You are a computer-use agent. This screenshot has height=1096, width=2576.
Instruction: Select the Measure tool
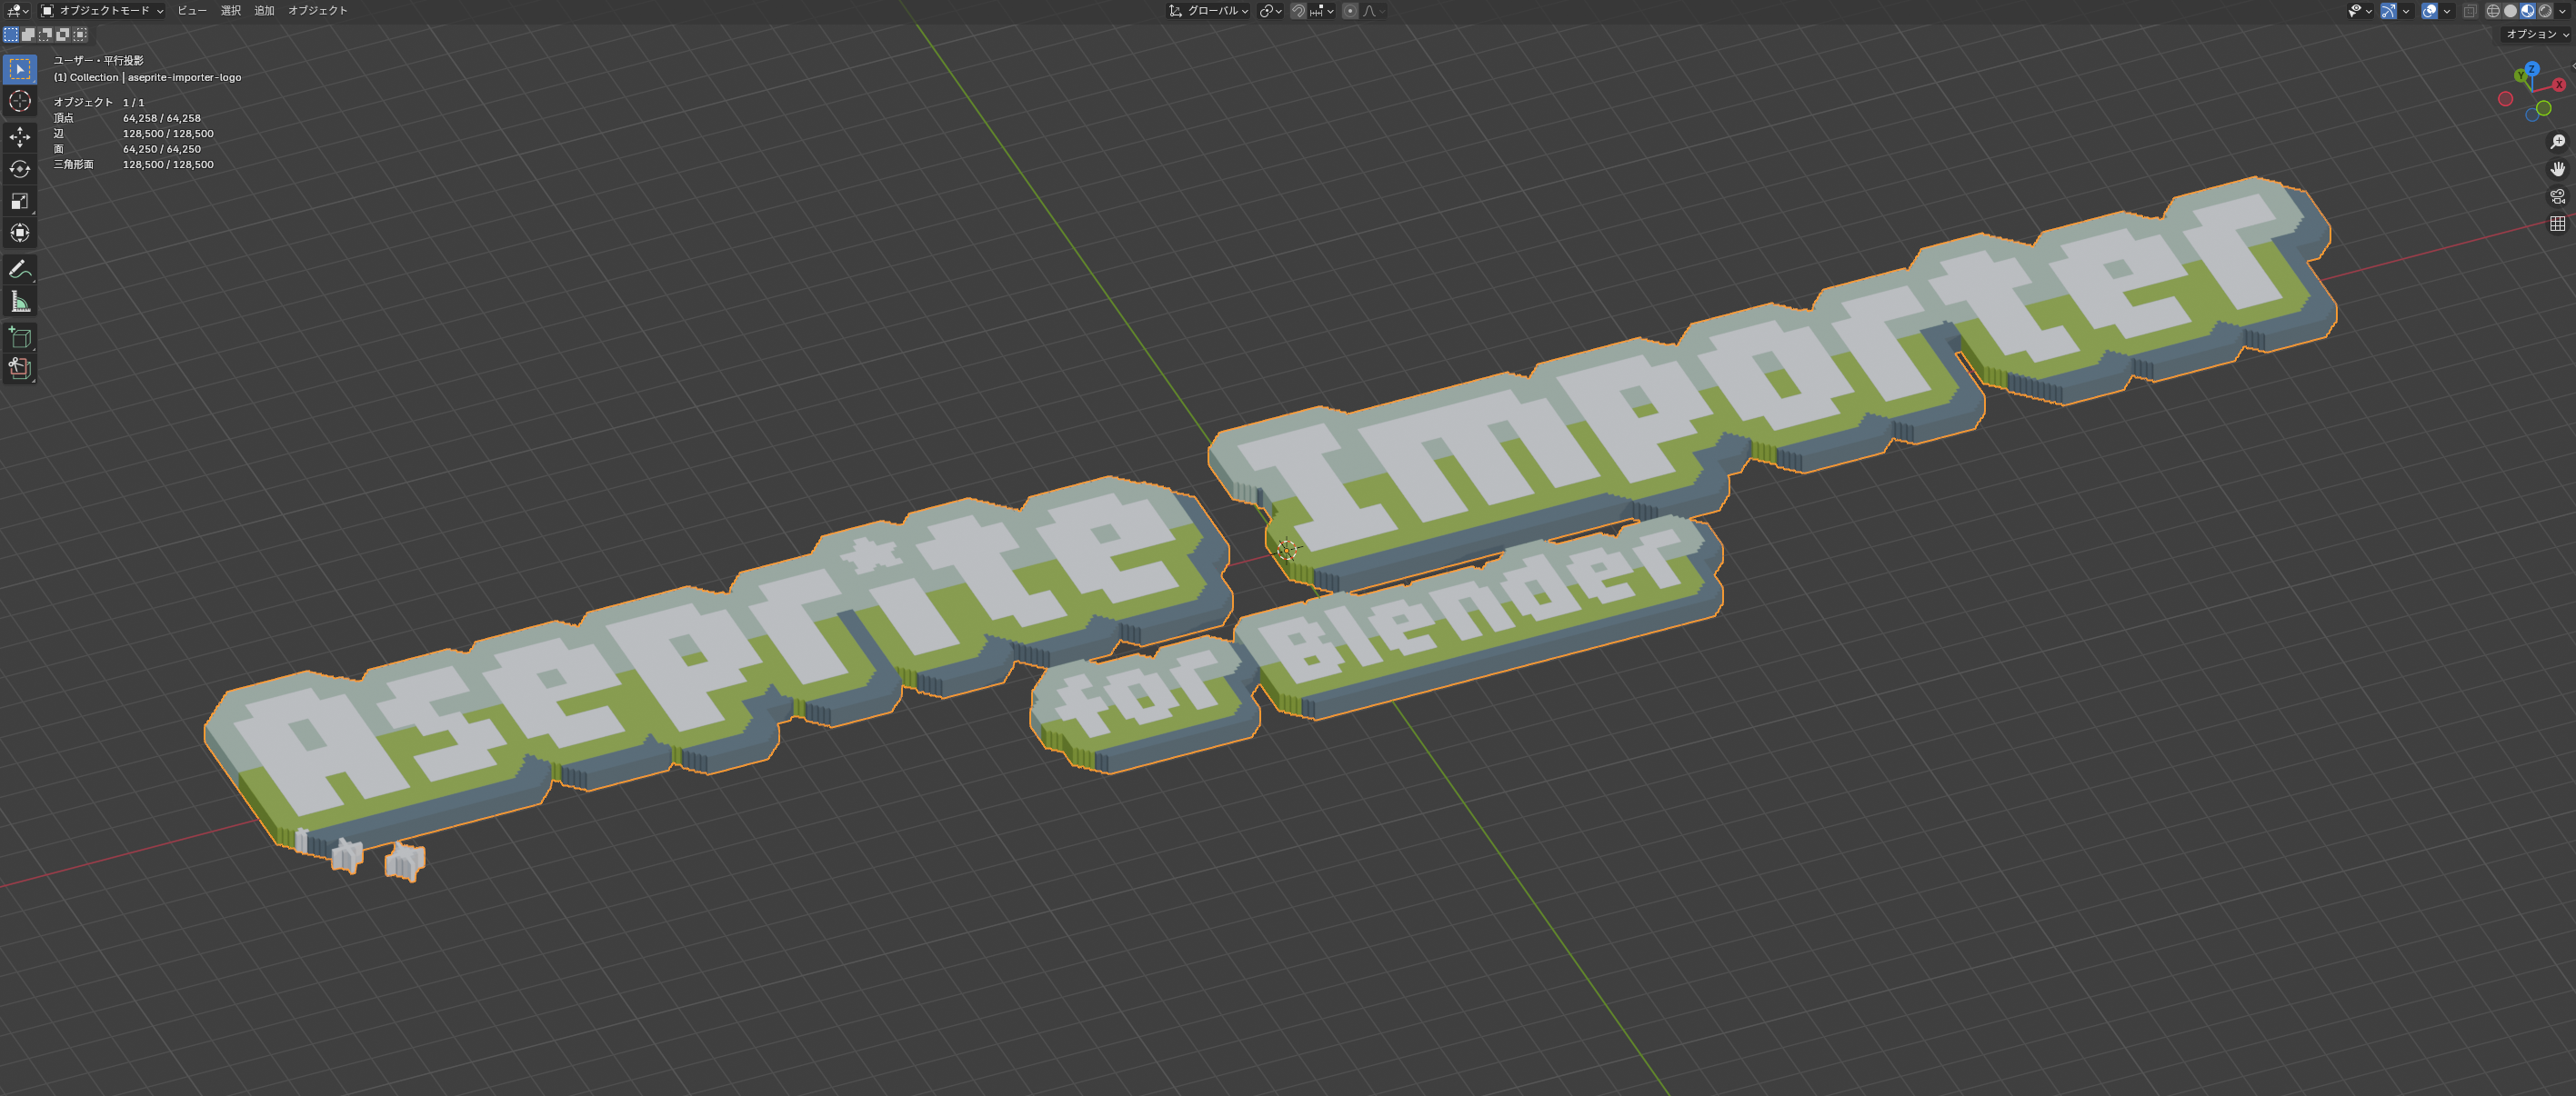[x=19, y=300]
